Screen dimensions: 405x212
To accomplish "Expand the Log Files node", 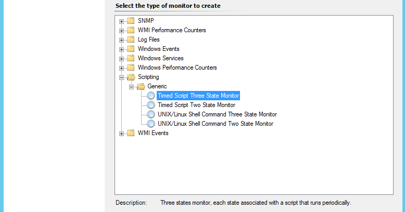I will [121, 40].
